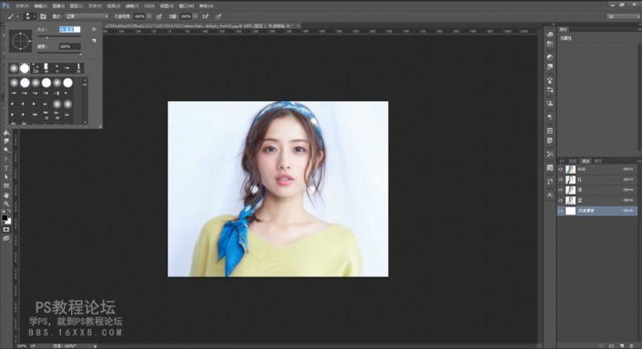Open the 文件 (File) menu

[x=22, y=5]
